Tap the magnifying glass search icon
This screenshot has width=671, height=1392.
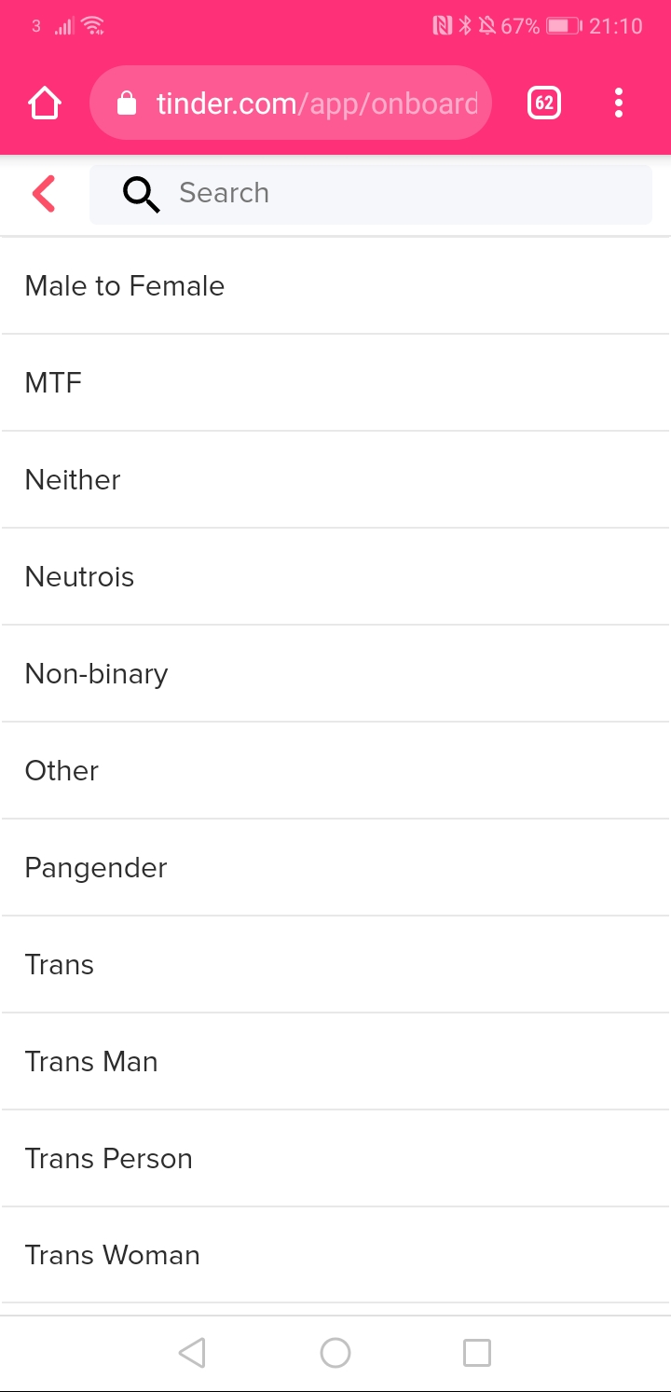[141, 194]
